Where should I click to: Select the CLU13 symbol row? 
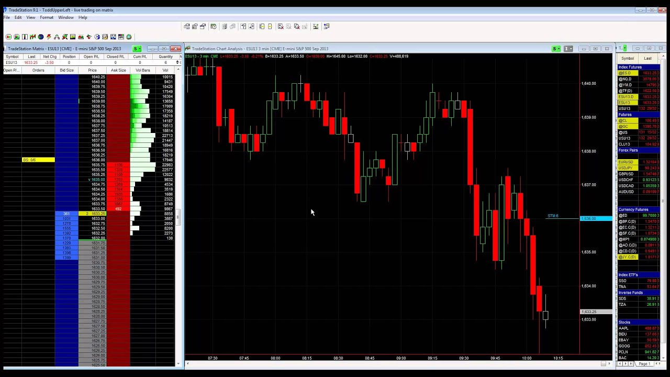coord(638,144)
